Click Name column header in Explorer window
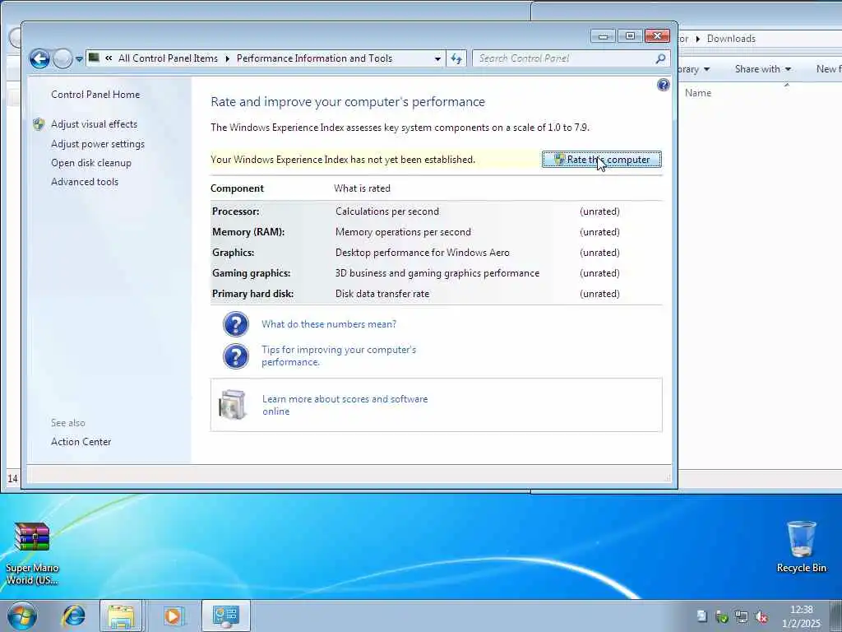 coord(697,93)
